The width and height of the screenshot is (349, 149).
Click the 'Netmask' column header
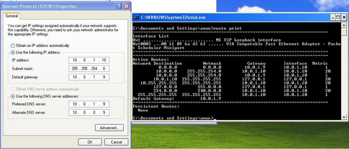point(212,63)
